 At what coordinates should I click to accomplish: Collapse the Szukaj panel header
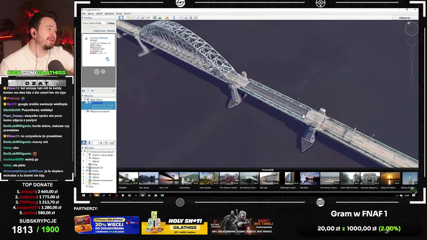pyautogui.click(x=98, y=17)
